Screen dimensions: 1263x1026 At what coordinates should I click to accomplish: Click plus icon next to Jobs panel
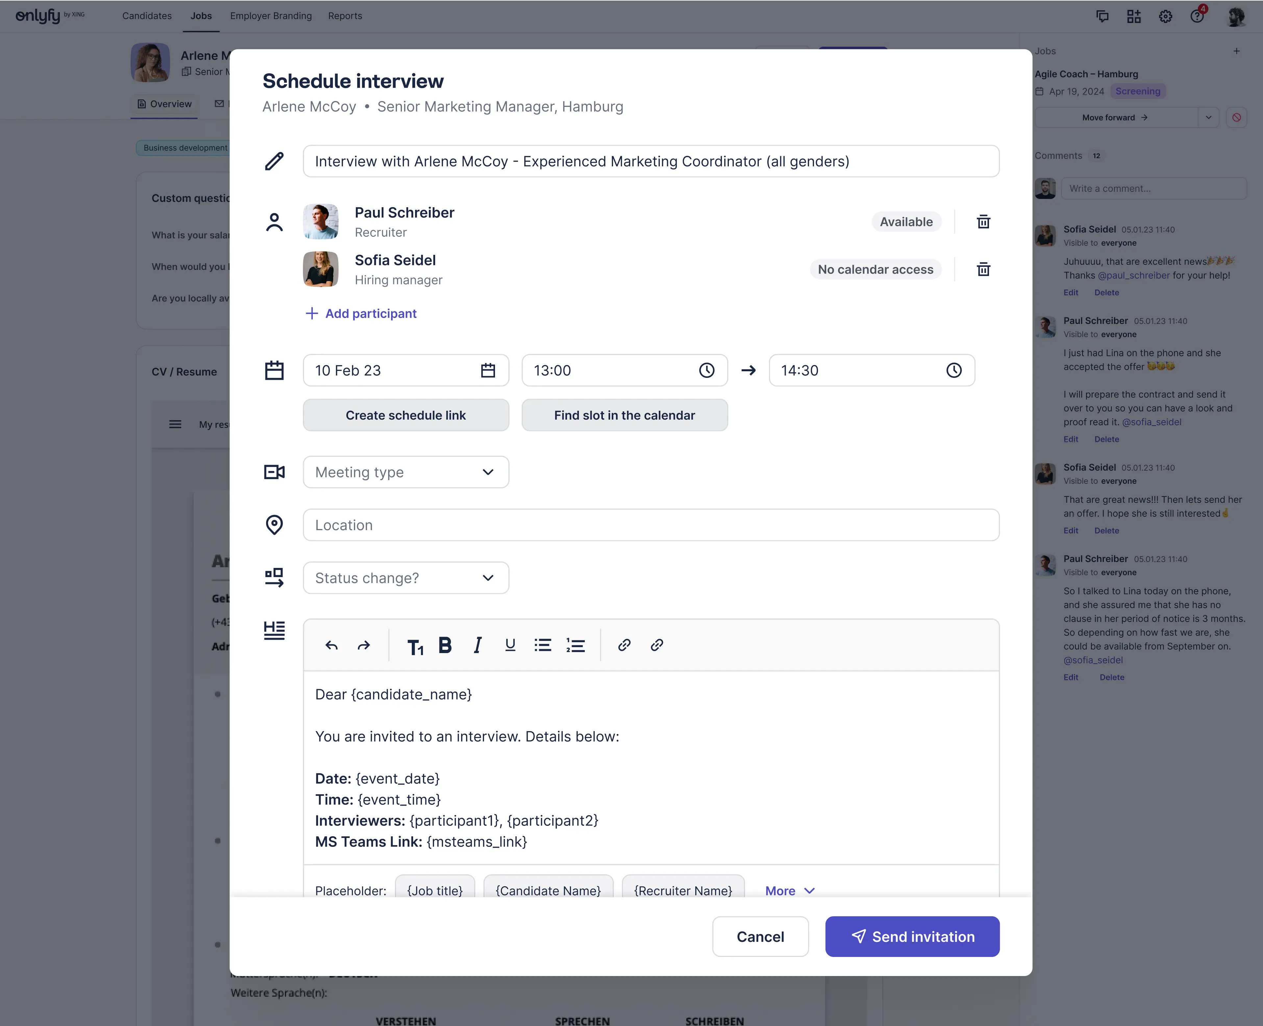pos(1236,51)
